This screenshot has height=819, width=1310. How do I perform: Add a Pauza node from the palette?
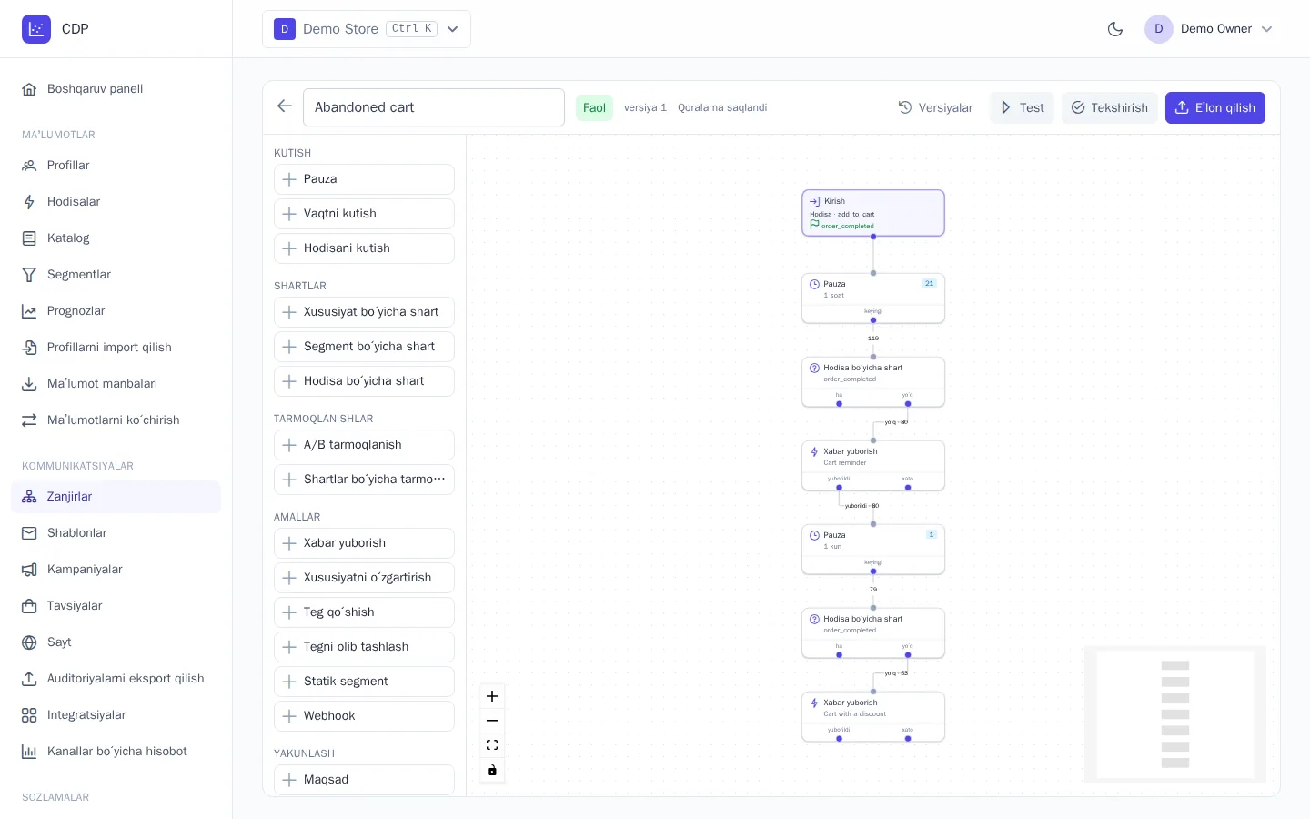click(364, 179)
